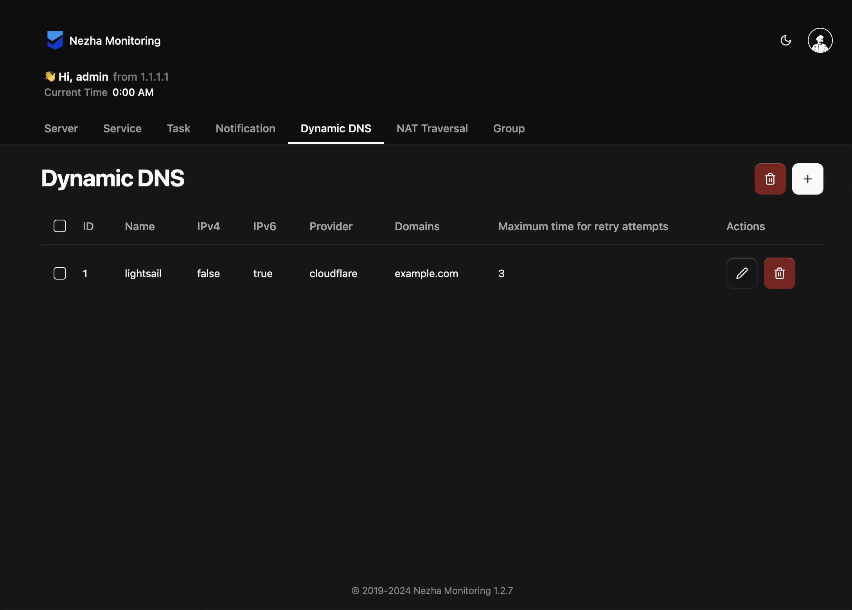Open the Service tab
The width and height of the screenshot is (852, 610).
(x=122, y=128)
